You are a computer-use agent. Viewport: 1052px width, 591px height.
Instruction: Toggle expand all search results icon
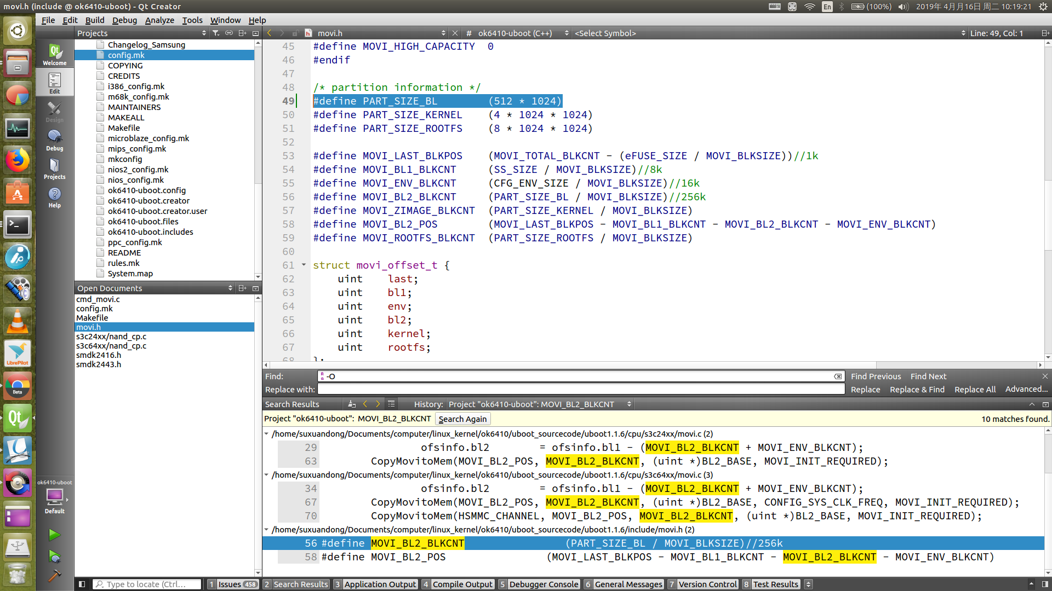(x=391, y=404)
